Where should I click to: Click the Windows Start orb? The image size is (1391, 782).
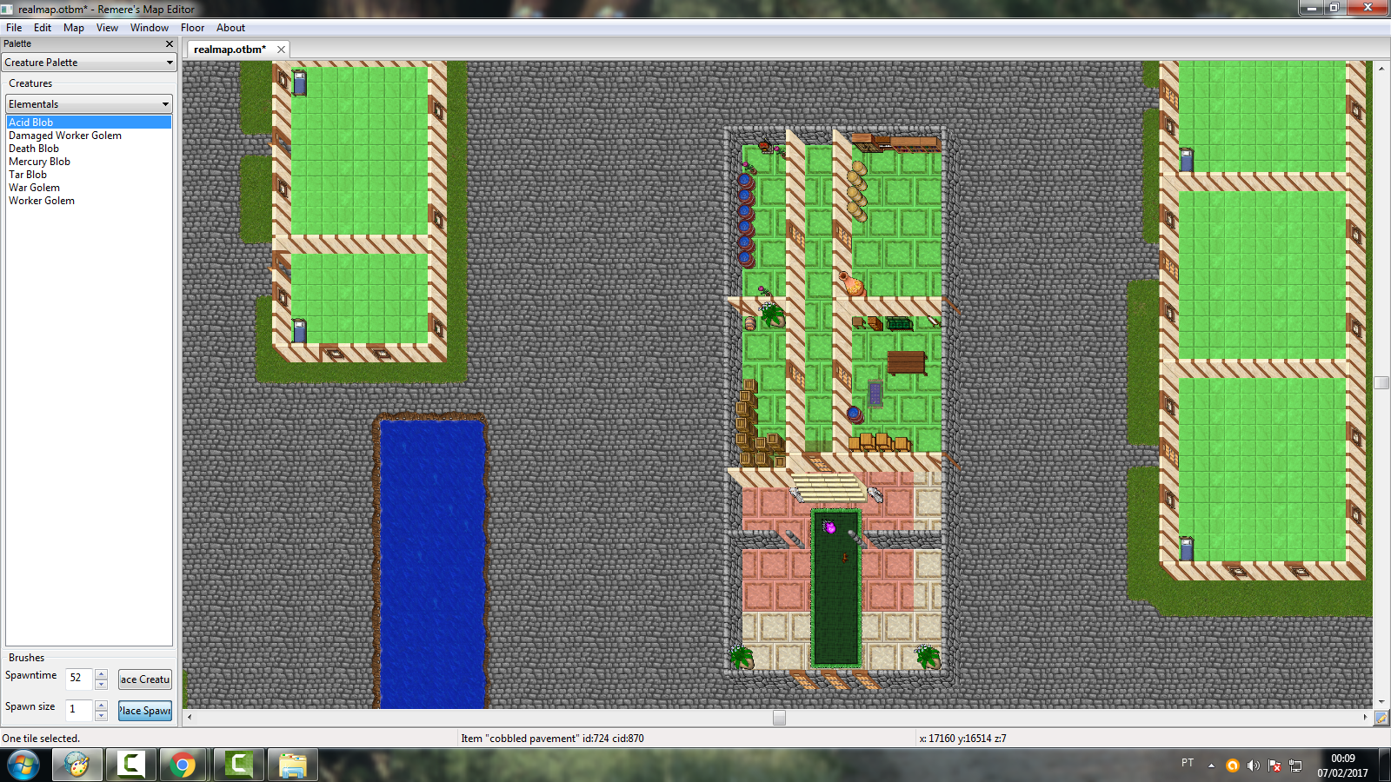point(23,765)
